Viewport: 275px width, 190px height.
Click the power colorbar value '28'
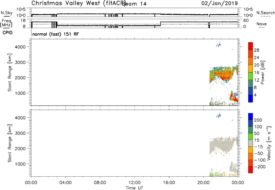click(256, 50)
